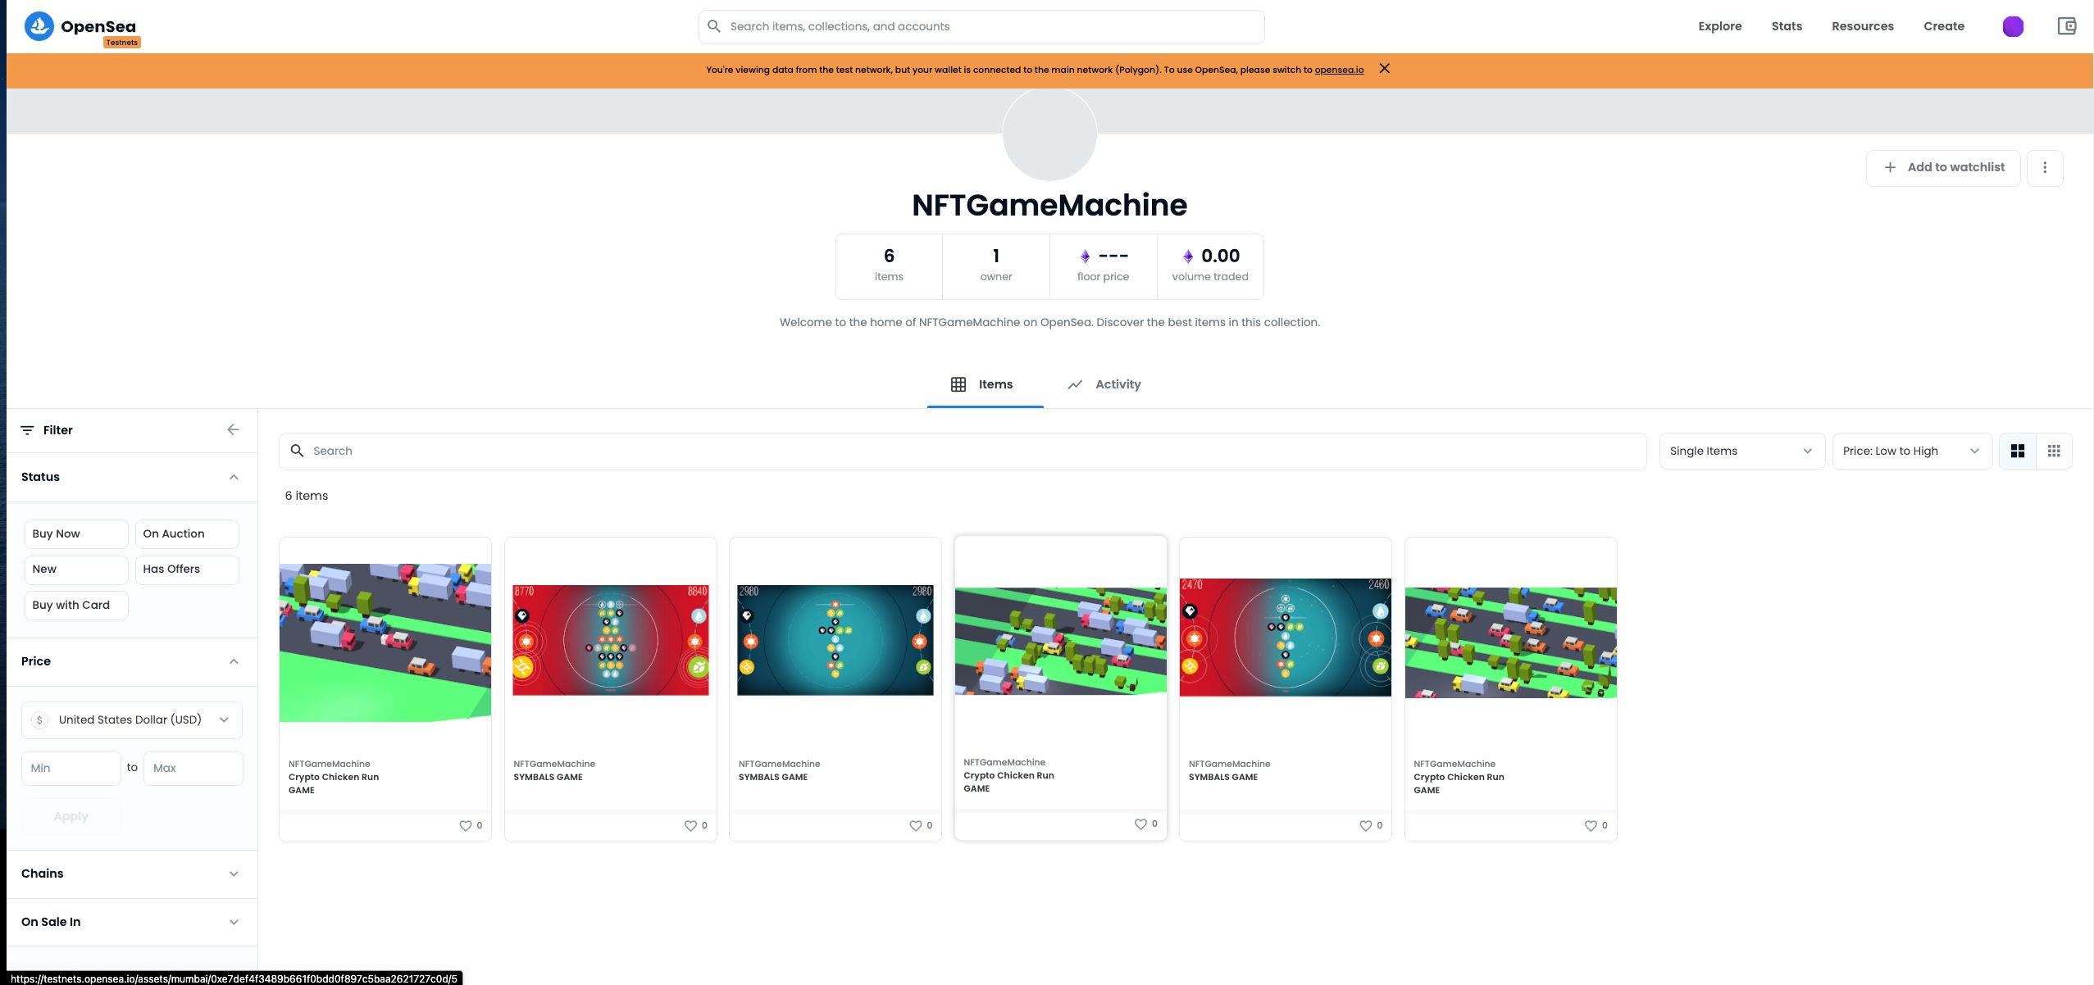Follow the opensea.io link in banner
Screen dimensions: 2094x985
point(1339,70)
